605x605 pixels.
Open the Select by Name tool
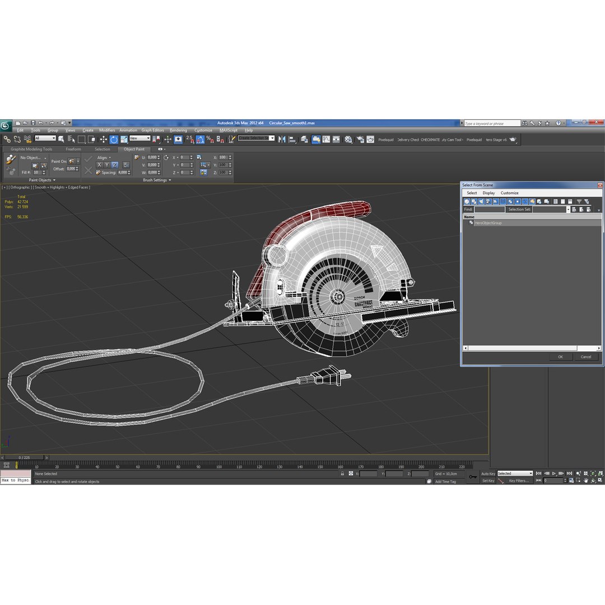(71, 139)
